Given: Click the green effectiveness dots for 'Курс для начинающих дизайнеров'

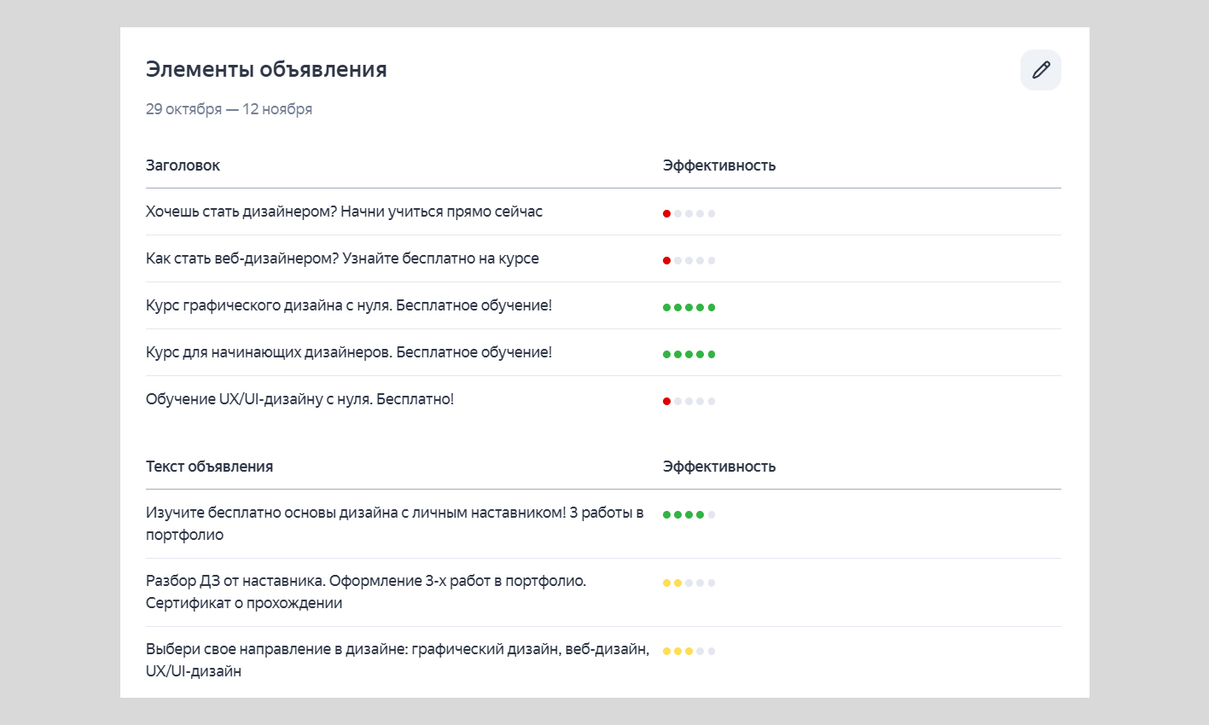Looking at the screenshot, I should coord(689,353).
